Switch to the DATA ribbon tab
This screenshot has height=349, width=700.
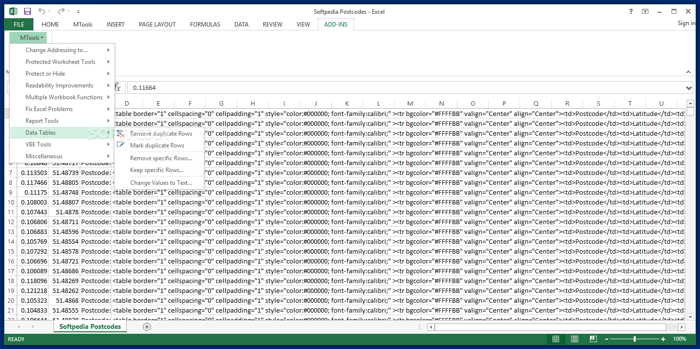click(x=241, y=25)
